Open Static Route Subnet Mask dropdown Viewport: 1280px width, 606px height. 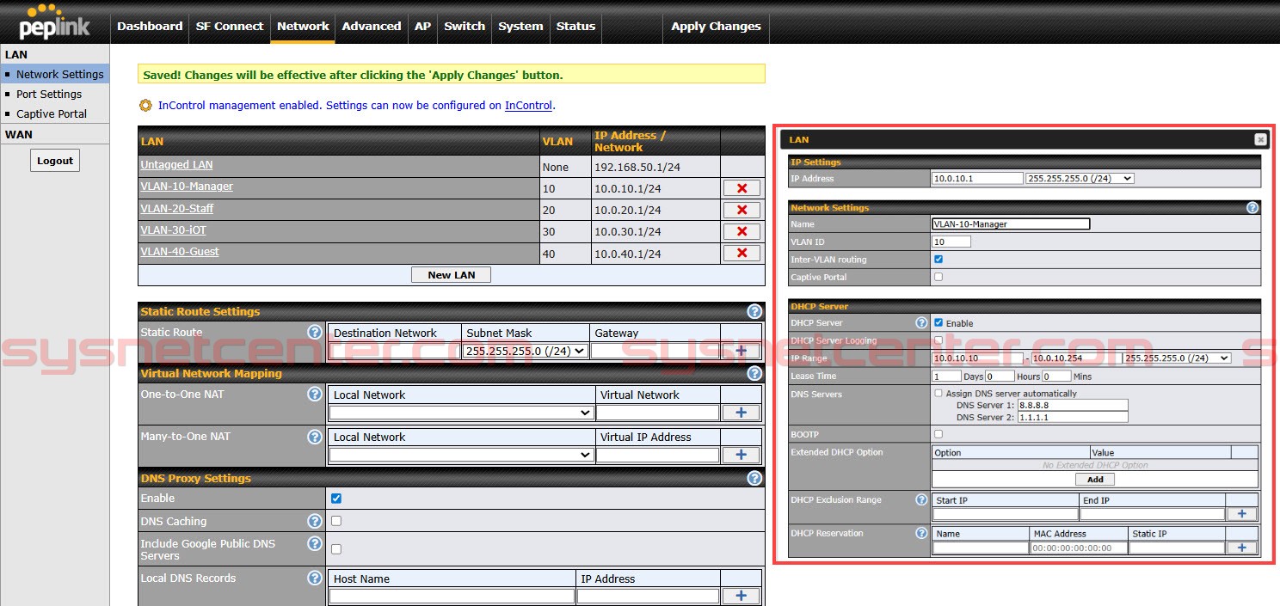[525, 351]
